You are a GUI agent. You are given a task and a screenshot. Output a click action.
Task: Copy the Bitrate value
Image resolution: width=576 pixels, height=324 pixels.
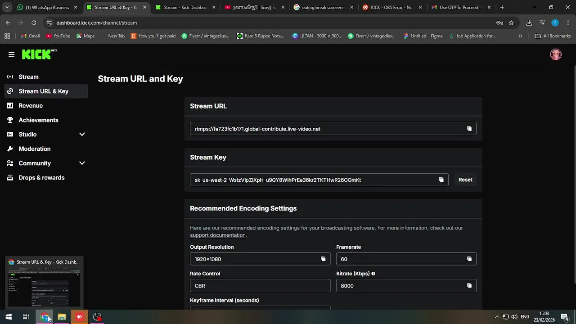click(x=469, y=286)
